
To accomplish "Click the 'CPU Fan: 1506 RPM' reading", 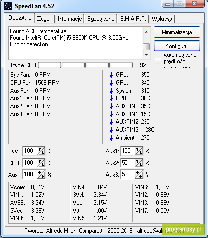I will click(35, 83).
